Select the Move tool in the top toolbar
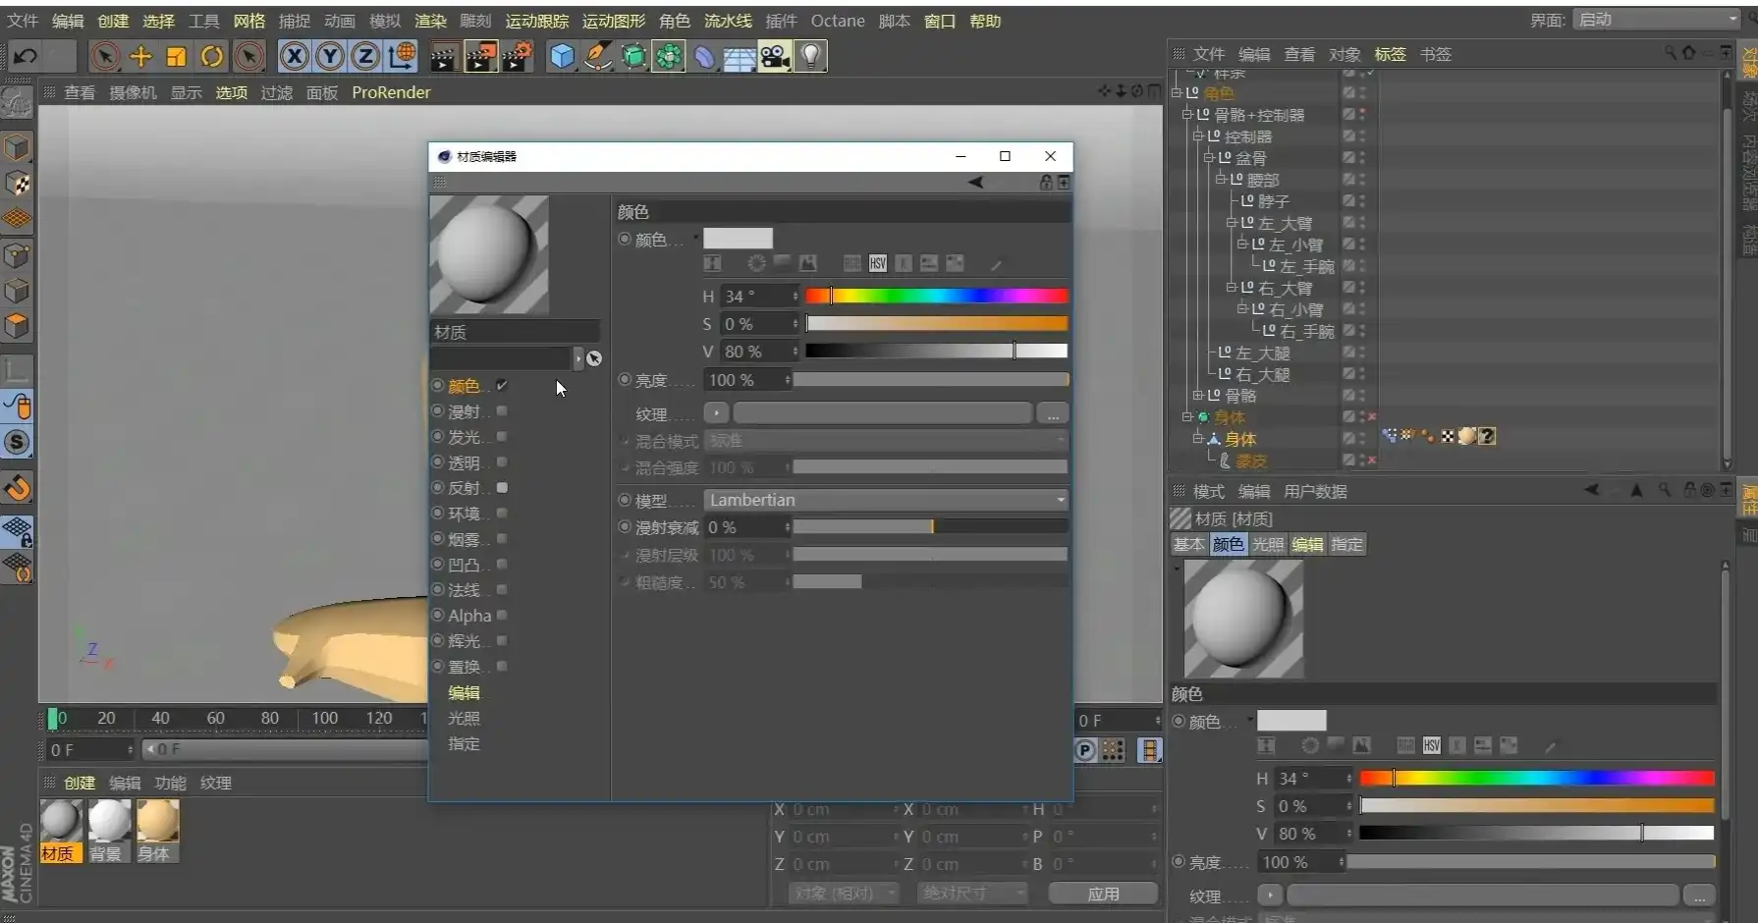Viewport: 1758px width, 923px height. coord(139,56)
